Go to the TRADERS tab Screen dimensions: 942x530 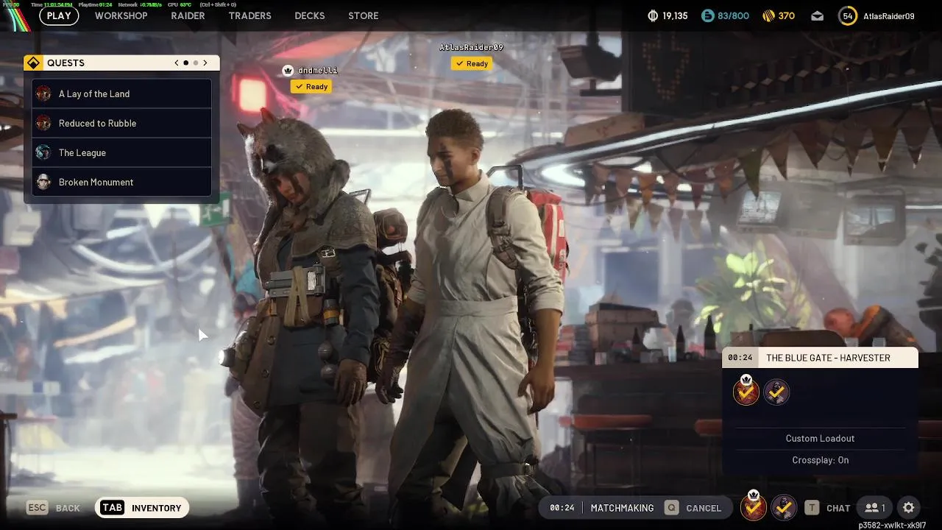pos(249,15)
